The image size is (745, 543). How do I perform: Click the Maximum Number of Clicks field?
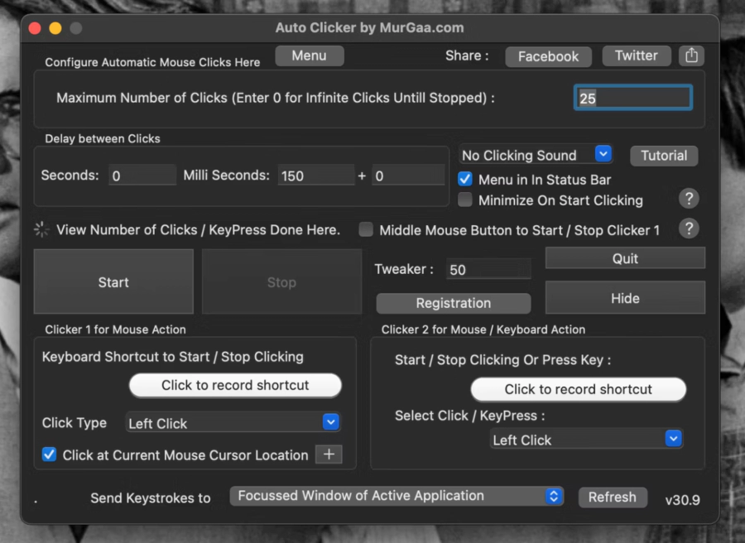tap(633, 98)
